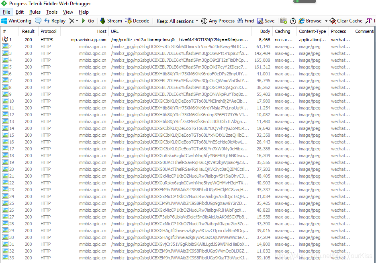Click Clear Cache
Screen dimensions: 376x263
[x=346, y=21]
